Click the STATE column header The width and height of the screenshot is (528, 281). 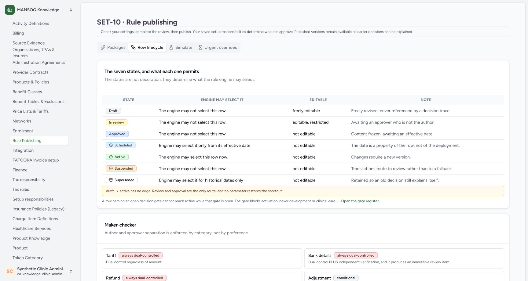point(129,100)
